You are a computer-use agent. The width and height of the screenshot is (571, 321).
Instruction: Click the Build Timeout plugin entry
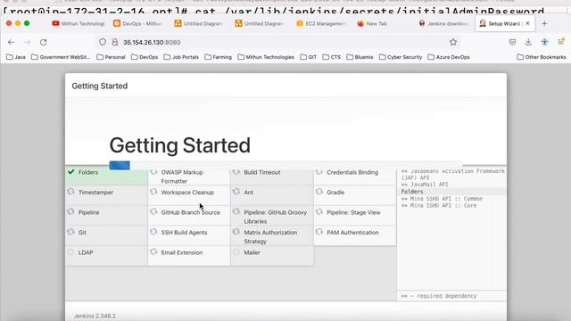271,177
